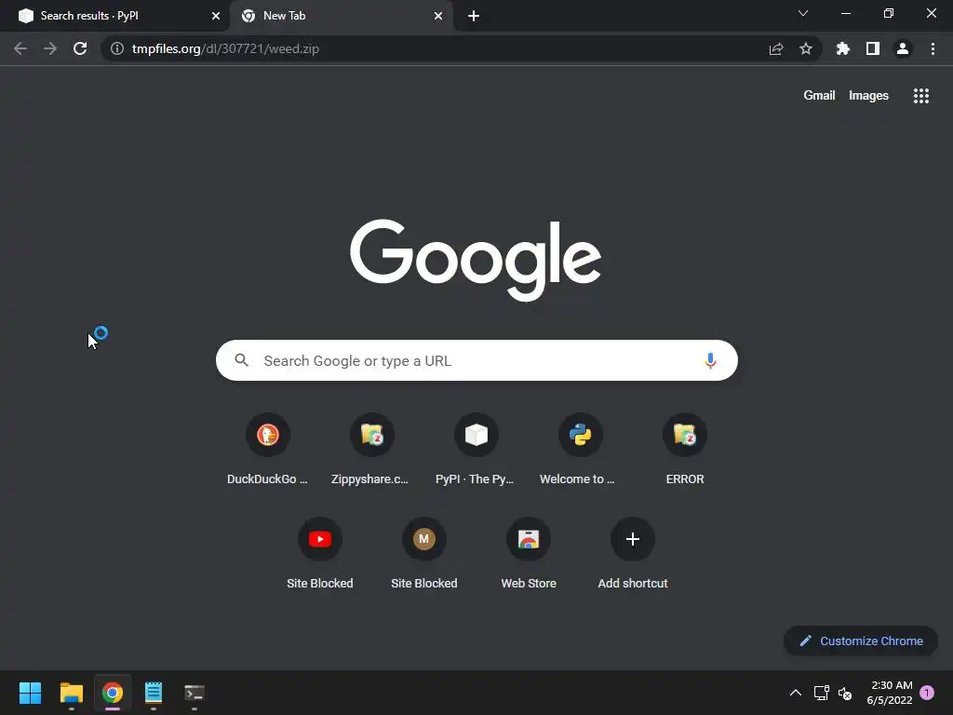Open the ERROR shortcut tile
The width and height of the screenshot is (953, 715).
point(685,449)
